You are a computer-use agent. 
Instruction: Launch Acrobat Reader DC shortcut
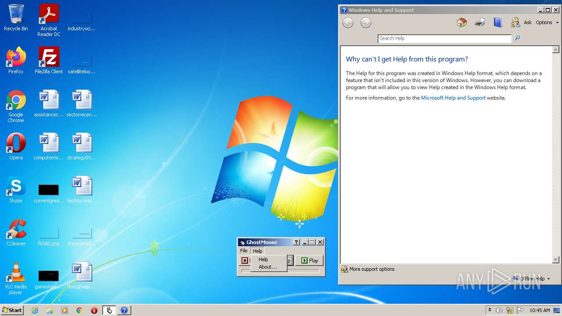(x=49, y=20)
